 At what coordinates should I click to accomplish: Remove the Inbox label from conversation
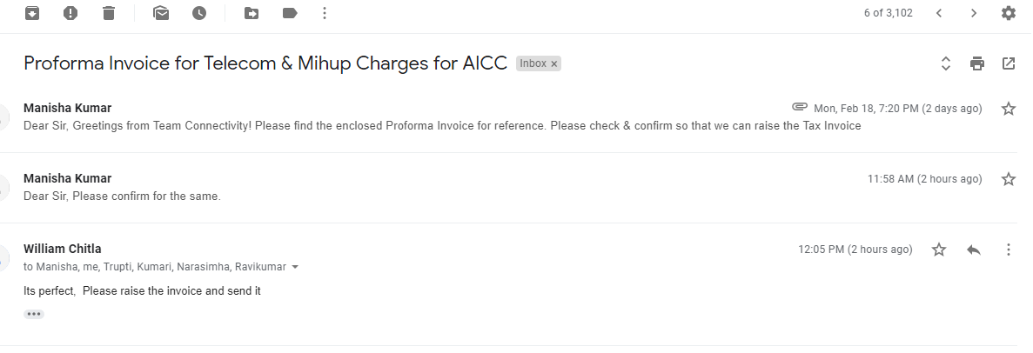point(554,64)
